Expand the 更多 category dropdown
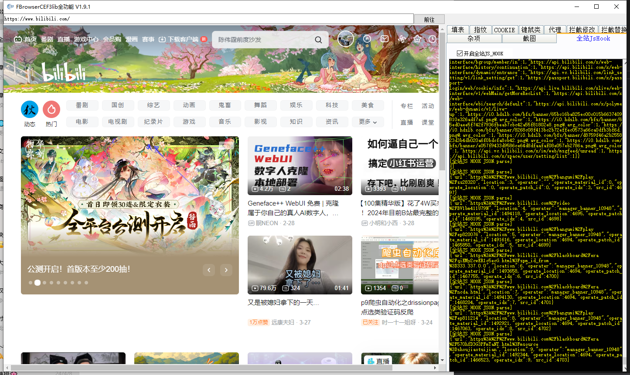630x375 pixels. [368, 122]
